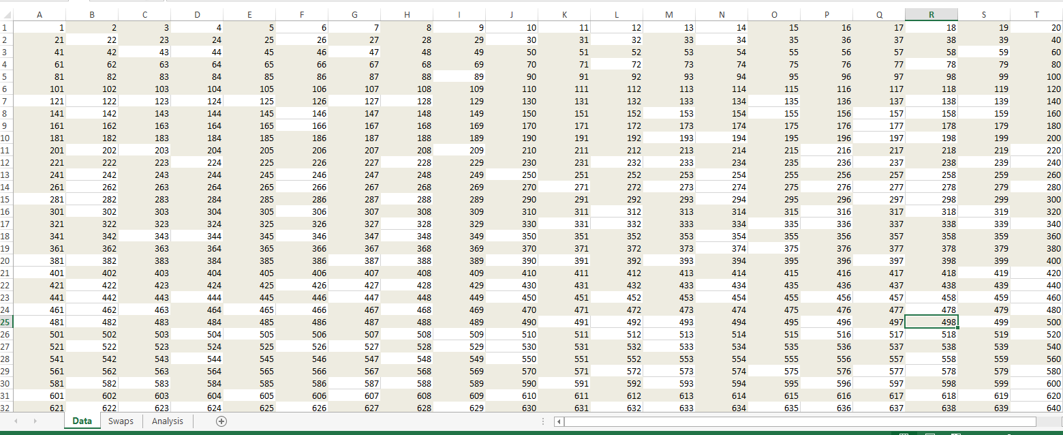Click the tab bar split handle dots
1063x435 pixels.
click(542, 421)
